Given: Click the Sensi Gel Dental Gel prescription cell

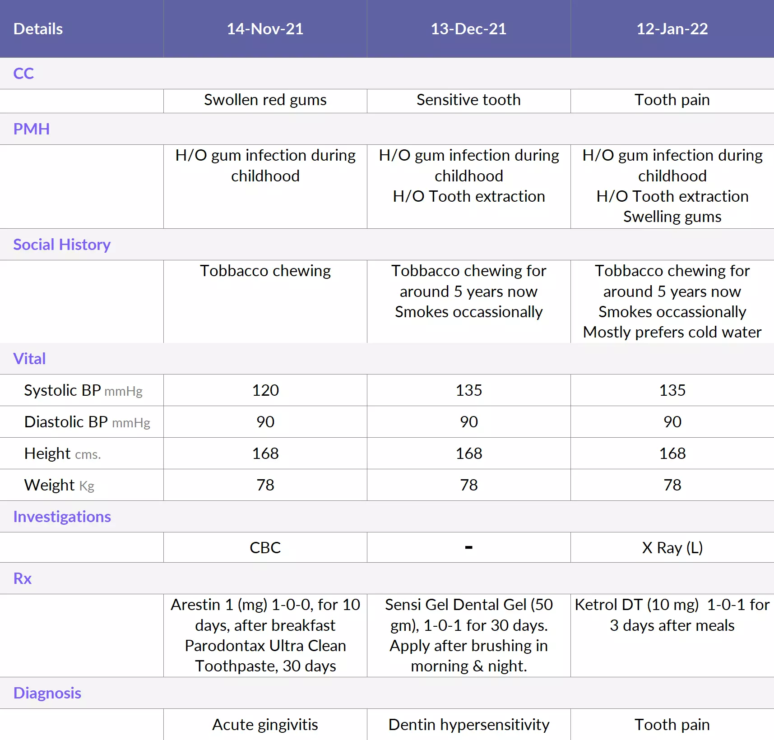Looking at the screenshot, I should click(469, 635).
